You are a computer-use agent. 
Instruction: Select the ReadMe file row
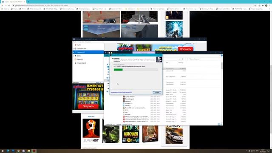[154, 115]
